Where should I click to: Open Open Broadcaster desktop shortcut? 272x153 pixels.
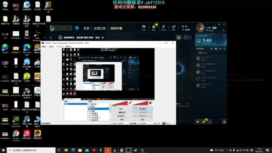pos(37,36)
